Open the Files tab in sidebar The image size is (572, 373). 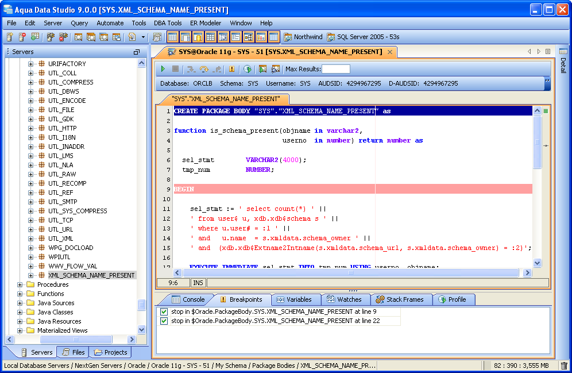(x=73, y=352)
